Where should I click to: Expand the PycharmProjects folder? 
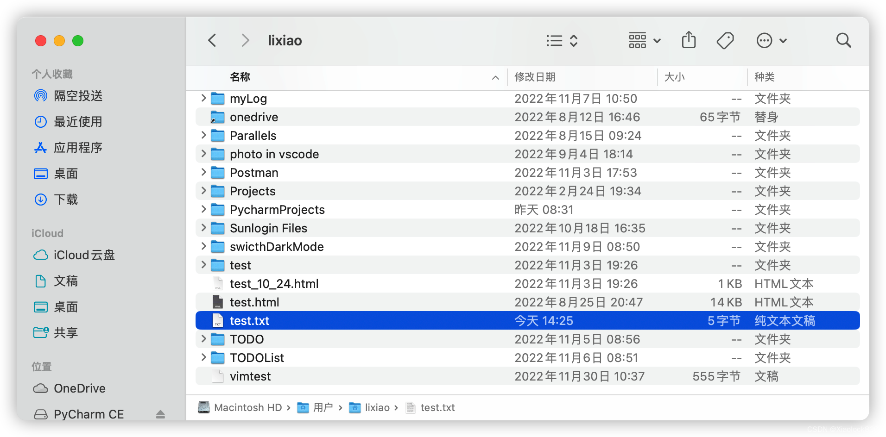[x=203, y=209]
